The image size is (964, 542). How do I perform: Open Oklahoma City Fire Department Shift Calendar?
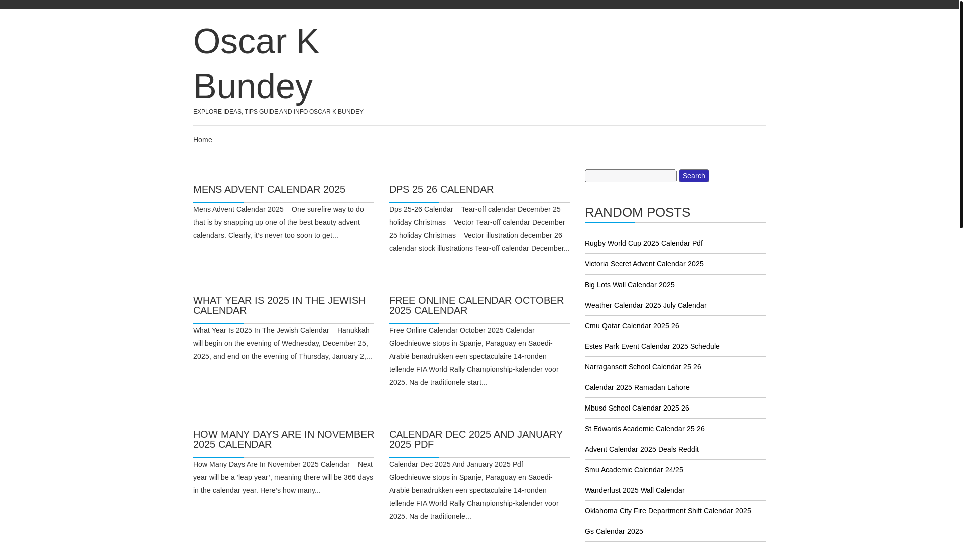tap(668, 511)
